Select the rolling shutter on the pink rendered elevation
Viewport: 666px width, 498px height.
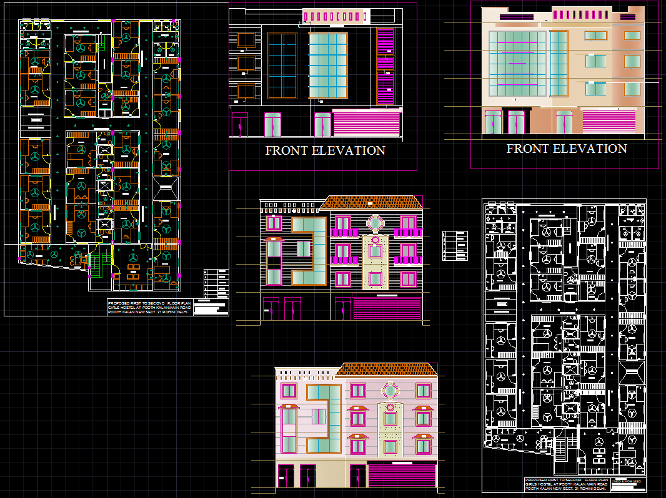402,476
